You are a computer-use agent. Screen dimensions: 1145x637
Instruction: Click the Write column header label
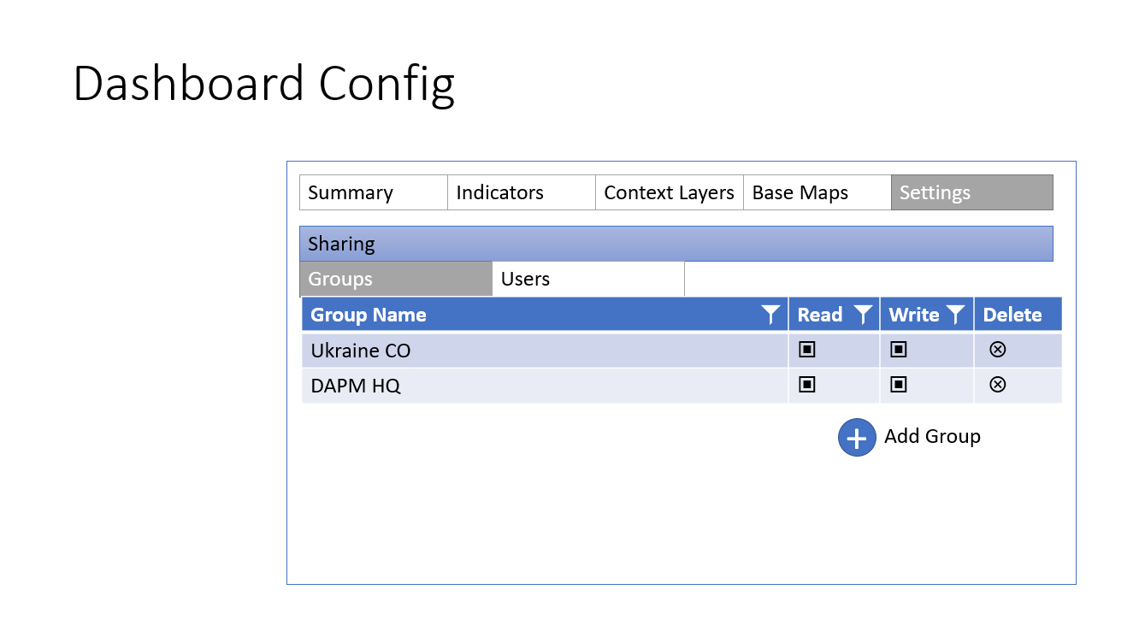(914, 315)
